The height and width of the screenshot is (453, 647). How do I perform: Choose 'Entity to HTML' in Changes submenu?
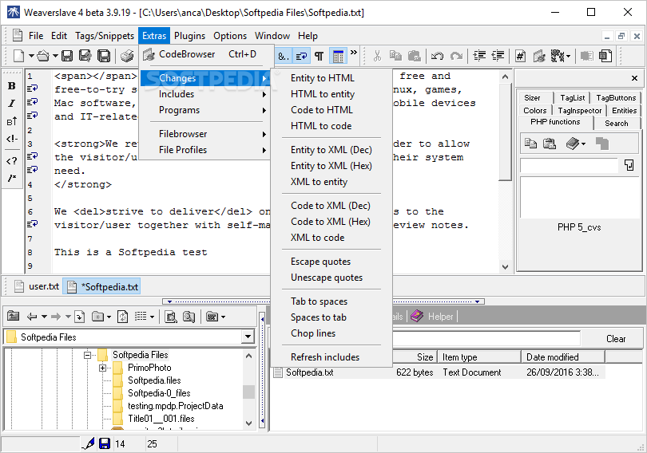tap(331, 78)
